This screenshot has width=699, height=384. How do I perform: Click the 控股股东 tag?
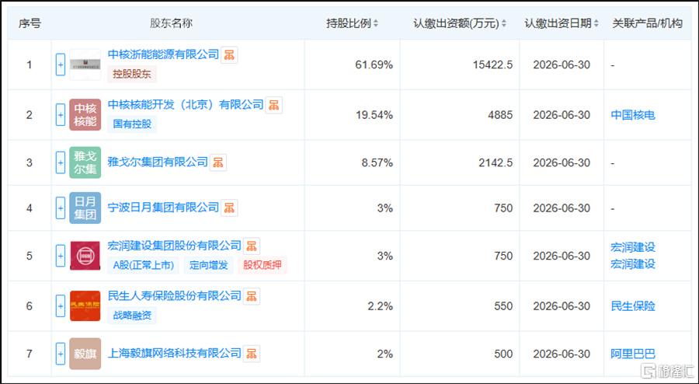coord(132,74)
